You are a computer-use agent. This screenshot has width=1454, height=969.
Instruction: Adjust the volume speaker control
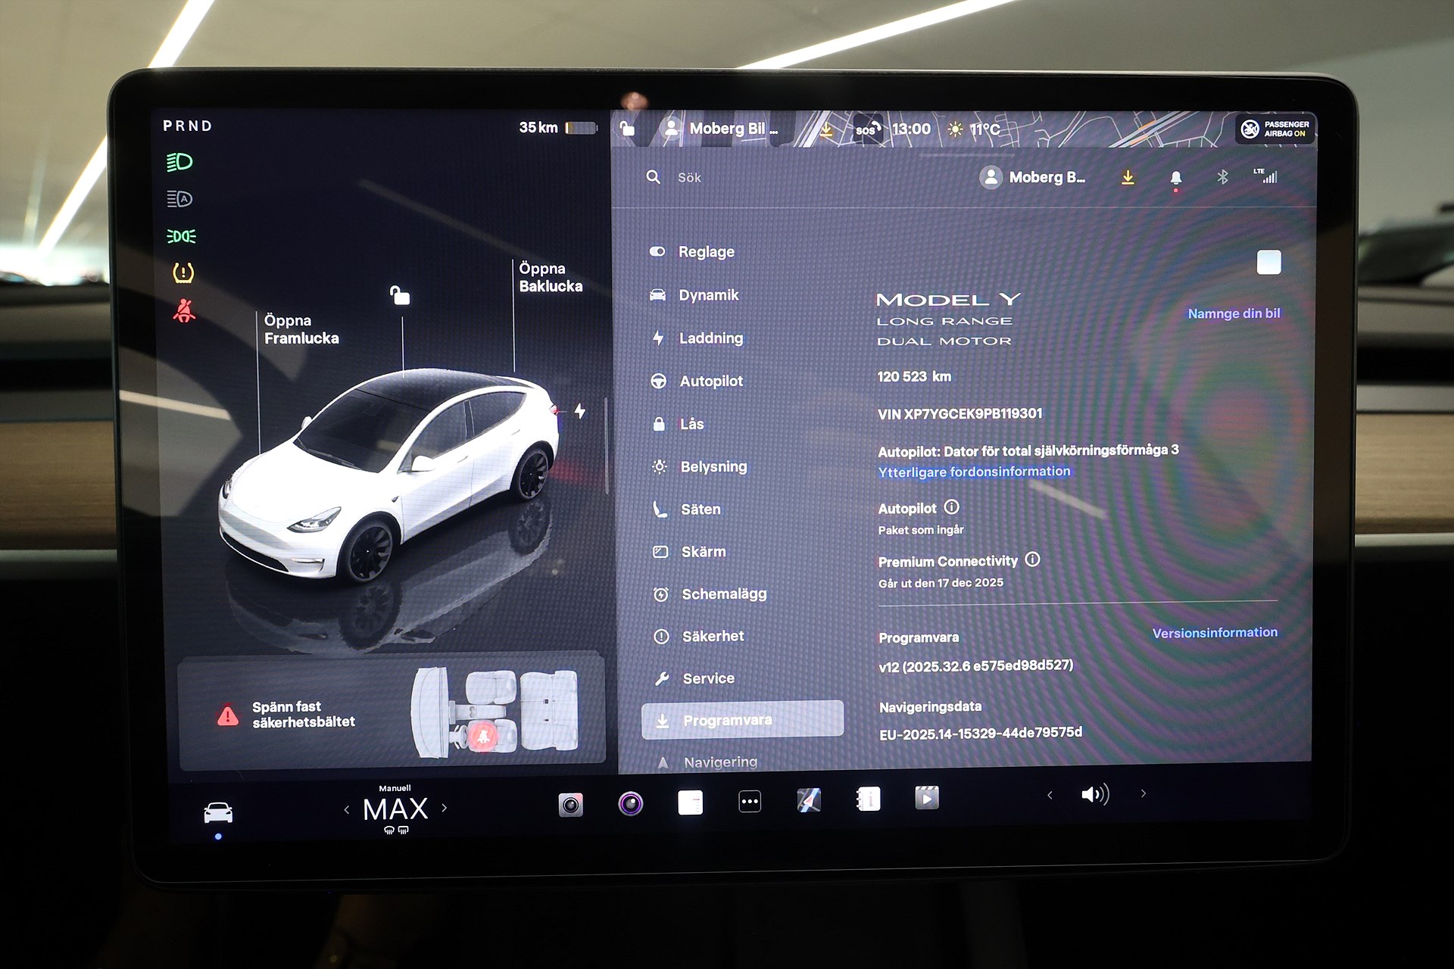pyautogui.click(x=1095, y=794)
